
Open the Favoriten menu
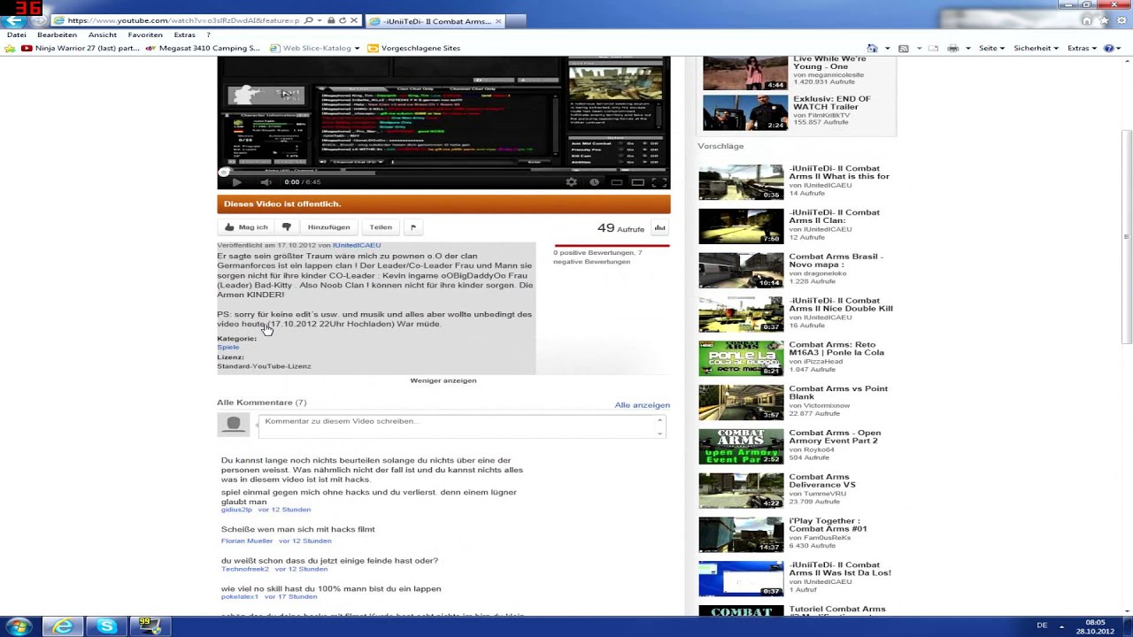[145, 35]
